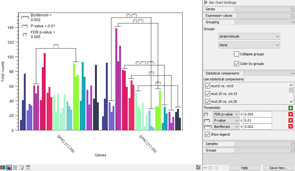Switch to the table view icon
Screen dimensions: 295x171
coord(3,168)
